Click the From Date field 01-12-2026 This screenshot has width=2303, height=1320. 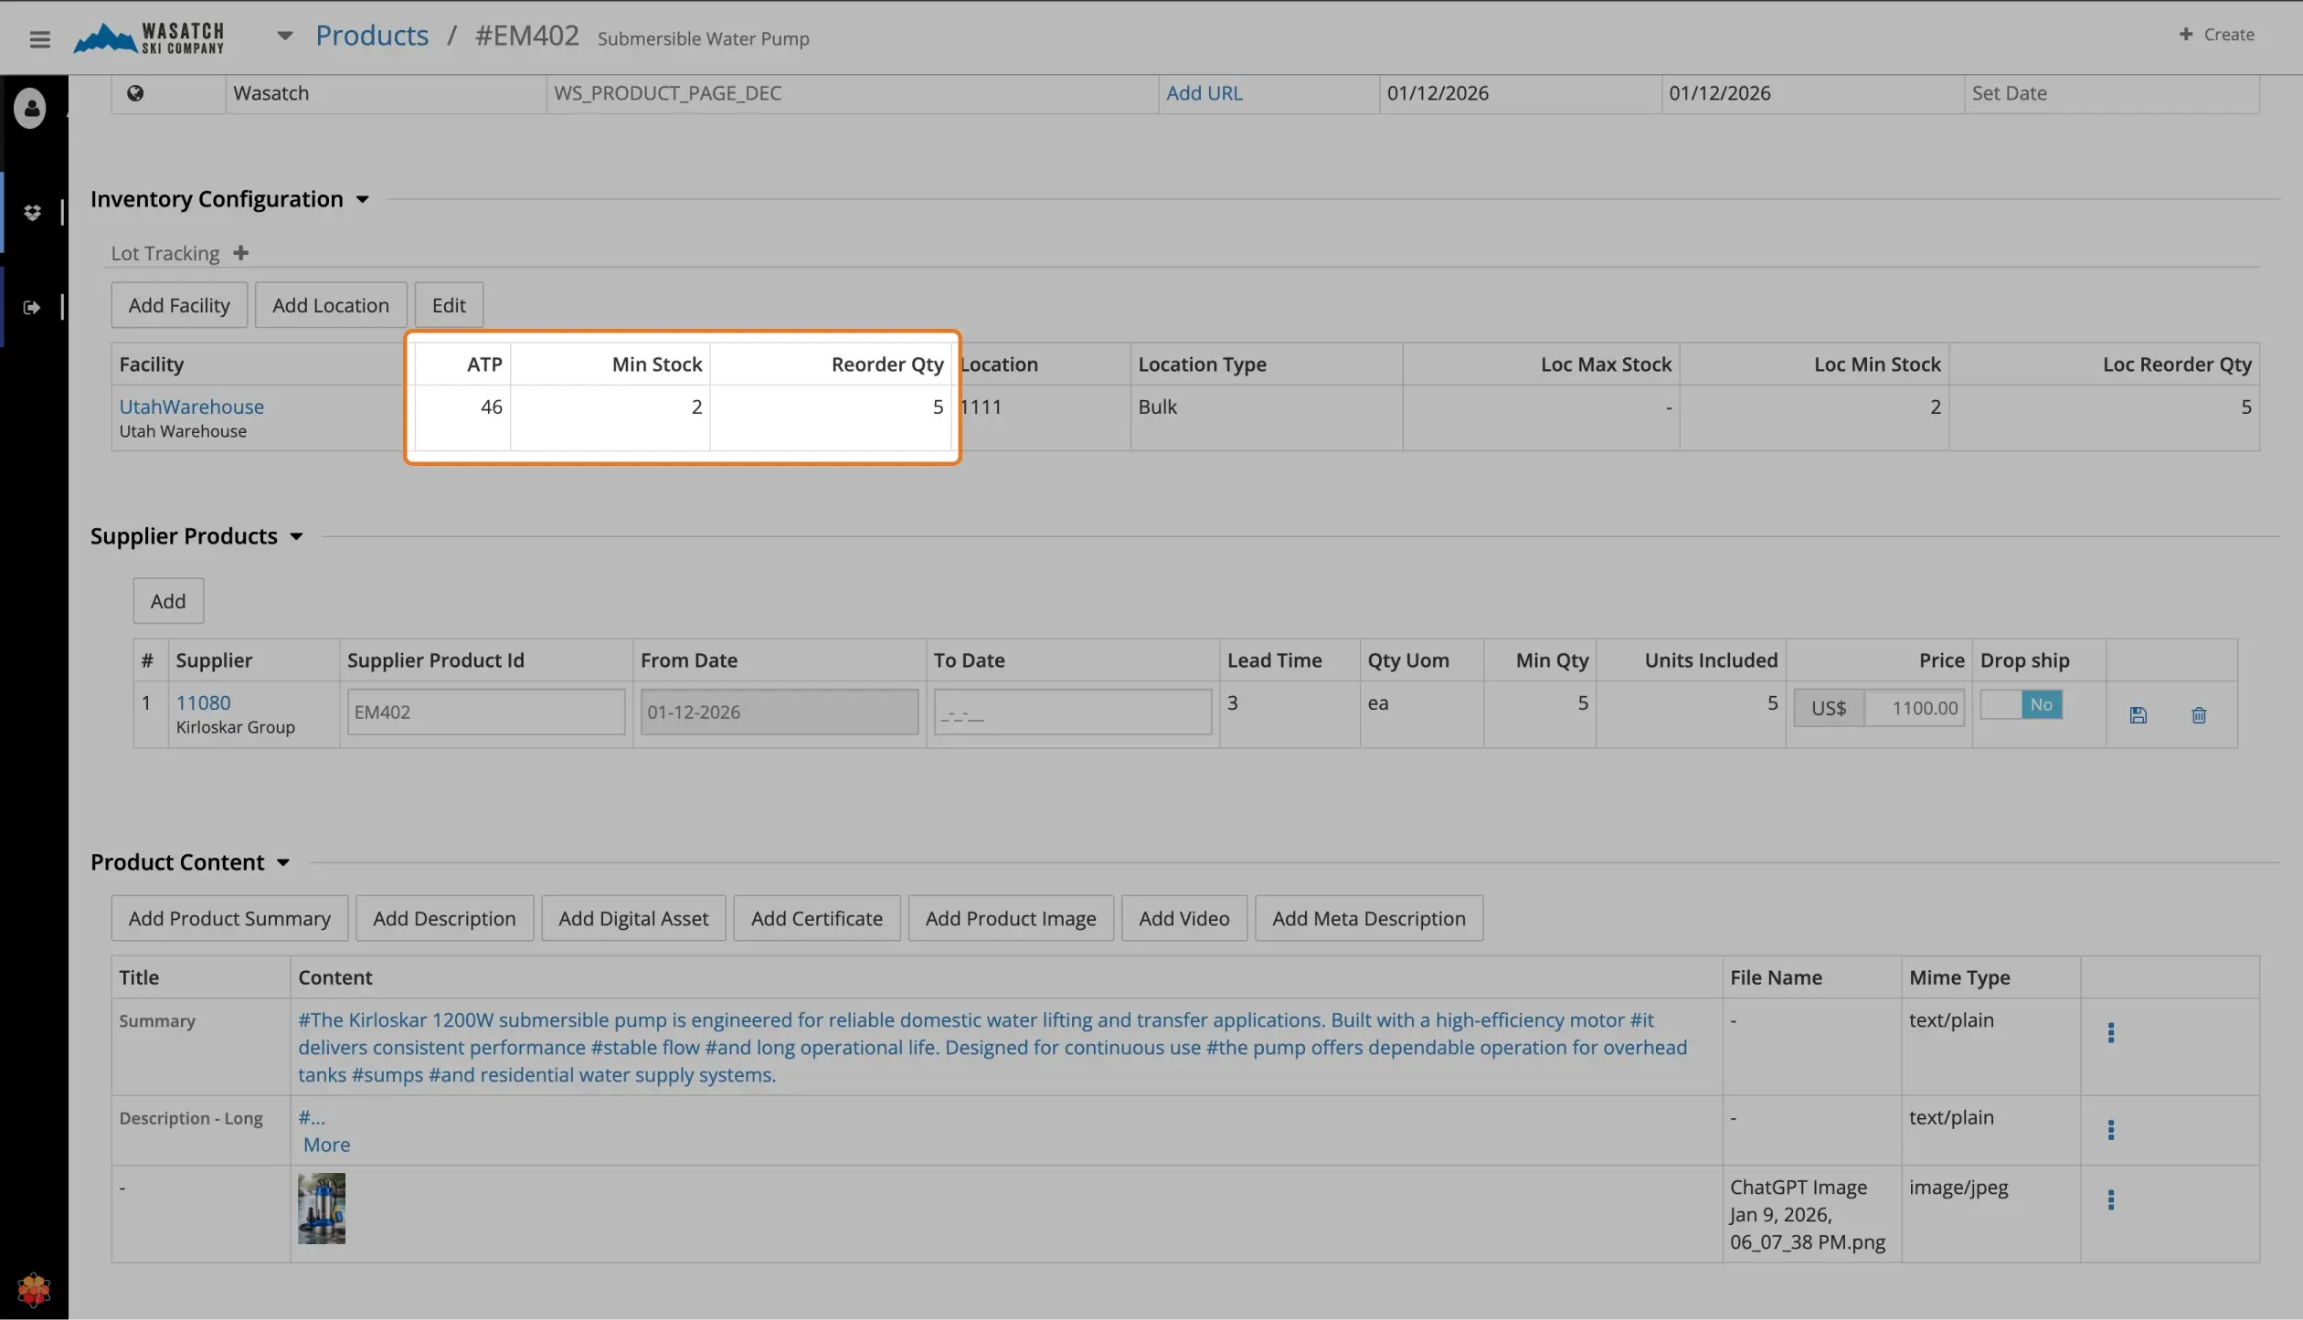click(780, 713)
